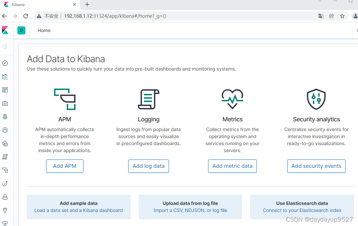Go back with the browser back arrow
The height and width of the screenshot is (226, 358).
4,16
